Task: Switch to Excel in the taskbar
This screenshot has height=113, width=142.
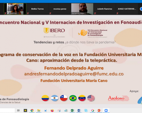Action: coord(72,110)
